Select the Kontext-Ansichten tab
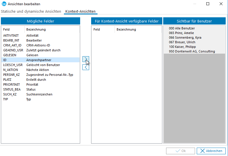The image size is (228, 156). 80,12
